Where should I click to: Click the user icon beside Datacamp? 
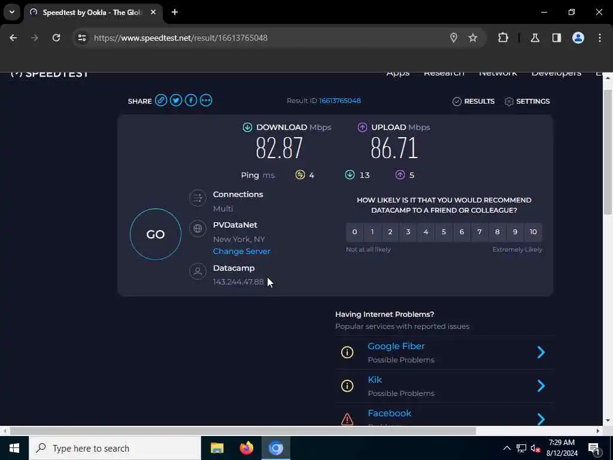click(x=198, y=271)
